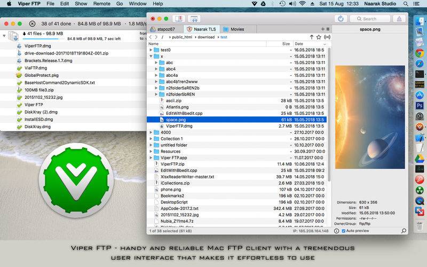427x267 pixels.
Task: Open App Store from the Dock
Action: 420,95
